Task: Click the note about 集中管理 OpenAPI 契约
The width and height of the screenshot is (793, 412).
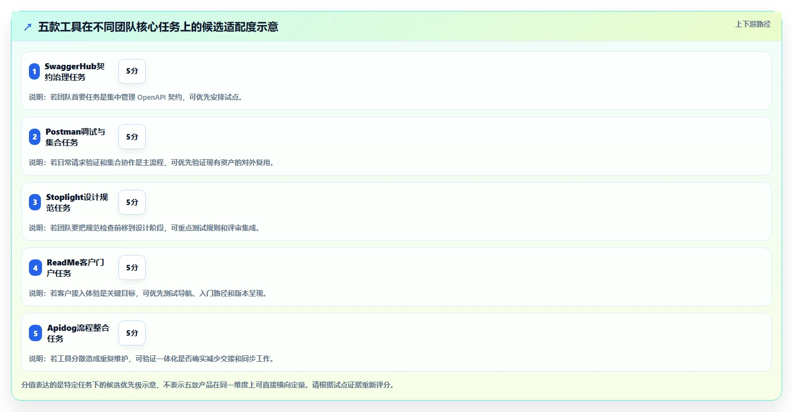Action: click(136, 97)
